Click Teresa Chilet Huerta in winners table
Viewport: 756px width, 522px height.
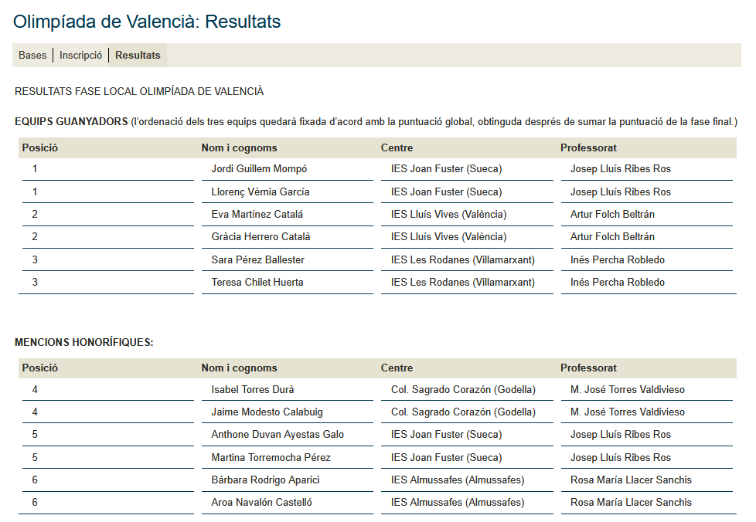tap(257, 283)
